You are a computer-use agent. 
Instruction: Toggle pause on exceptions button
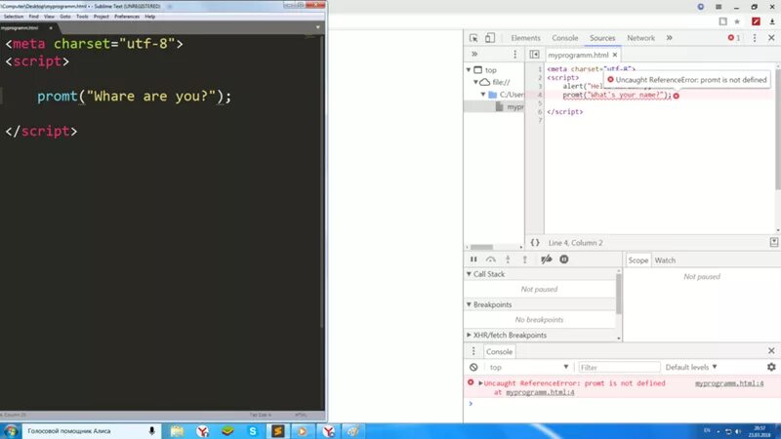coord(564,259)
